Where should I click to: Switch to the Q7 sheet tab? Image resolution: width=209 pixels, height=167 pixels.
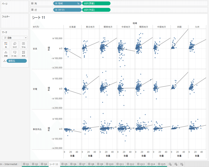point(82,164)
